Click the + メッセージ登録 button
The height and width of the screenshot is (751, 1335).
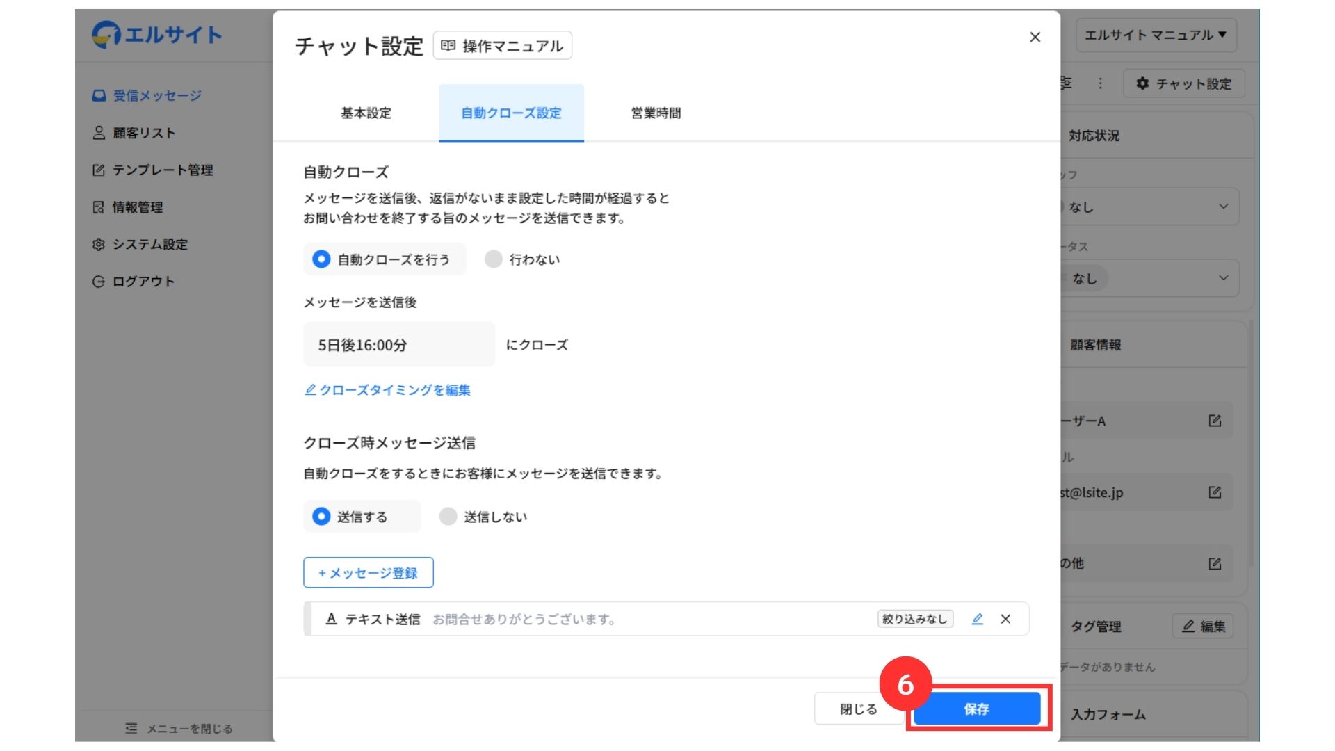[x=368, y=573]
